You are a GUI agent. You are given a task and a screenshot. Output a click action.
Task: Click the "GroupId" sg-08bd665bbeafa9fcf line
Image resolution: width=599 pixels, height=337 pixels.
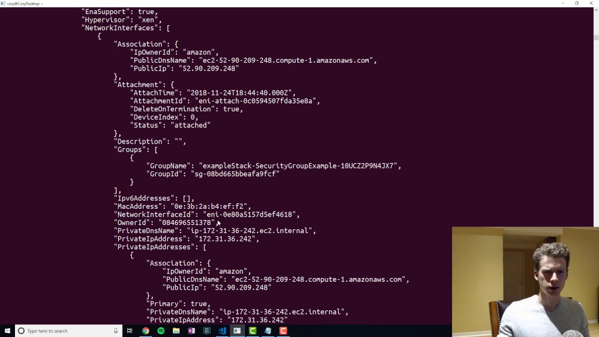[x=213, y=174]
